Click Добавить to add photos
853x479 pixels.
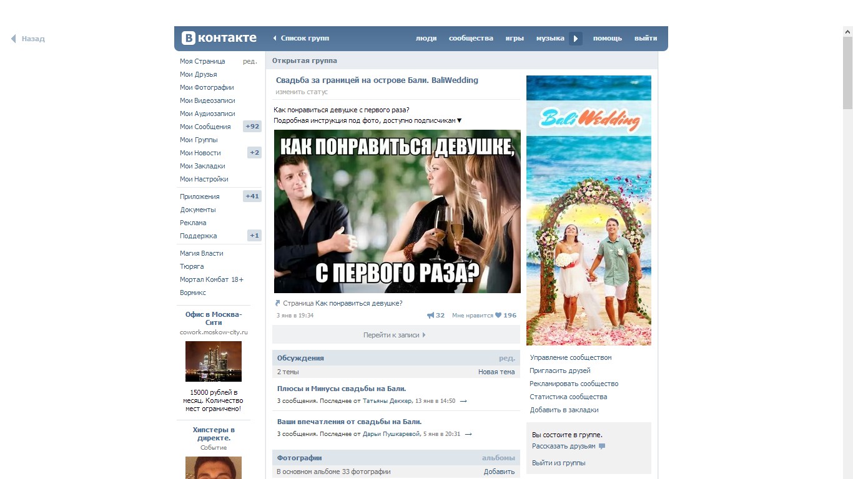click(499, 472)
